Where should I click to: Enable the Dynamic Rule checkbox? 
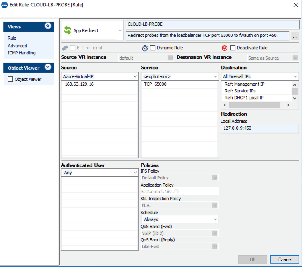153,48
